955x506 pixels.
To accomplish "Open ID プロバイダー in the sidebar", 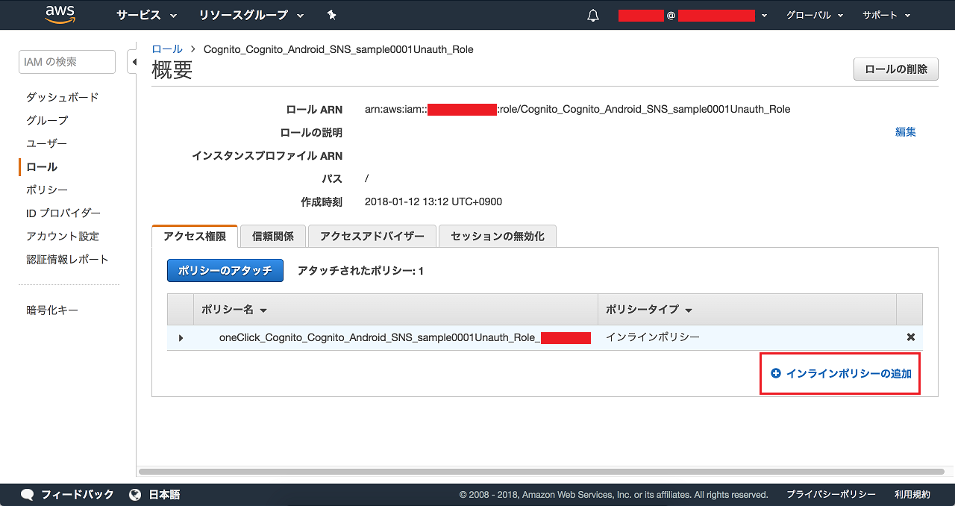I will click(x=63, y=213).
